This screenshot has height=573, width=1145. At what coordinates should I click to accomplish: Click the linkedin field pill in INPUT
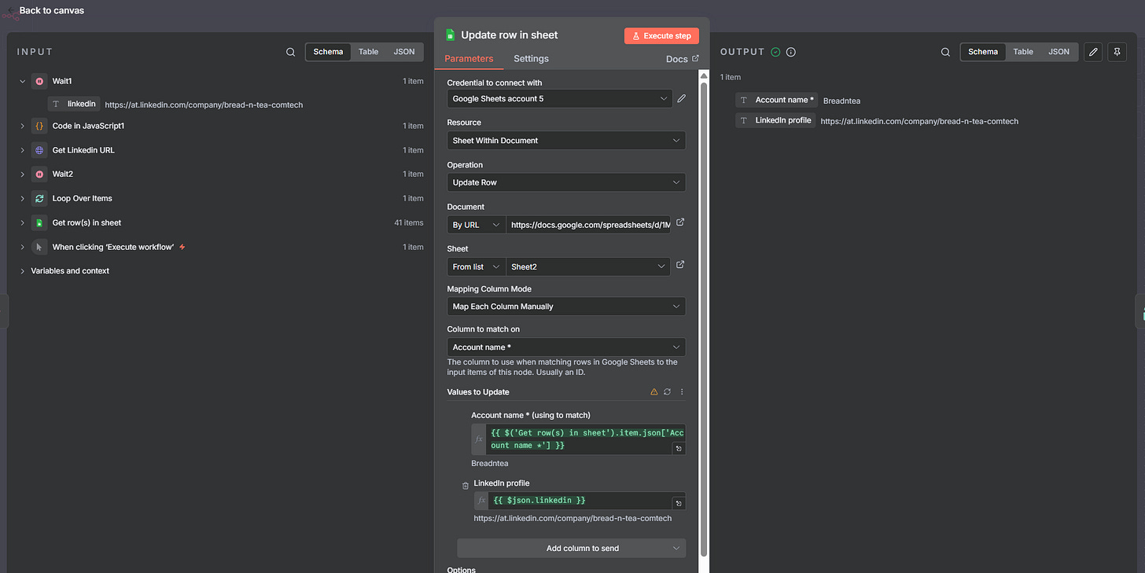coord(74,104)
